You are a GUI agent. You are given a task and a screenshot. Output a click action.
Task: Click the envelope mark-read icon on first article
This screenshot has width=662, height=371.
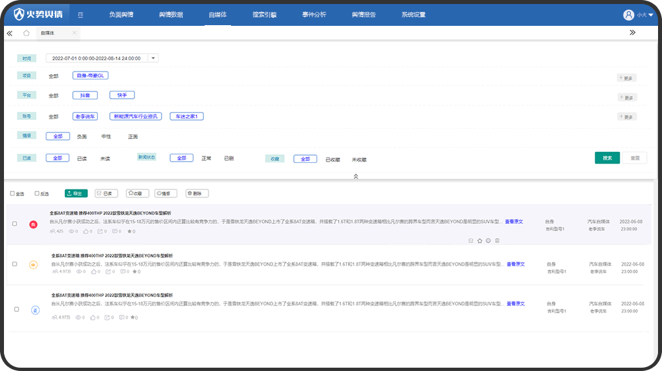pyautogui.click(x=471, y=240)
